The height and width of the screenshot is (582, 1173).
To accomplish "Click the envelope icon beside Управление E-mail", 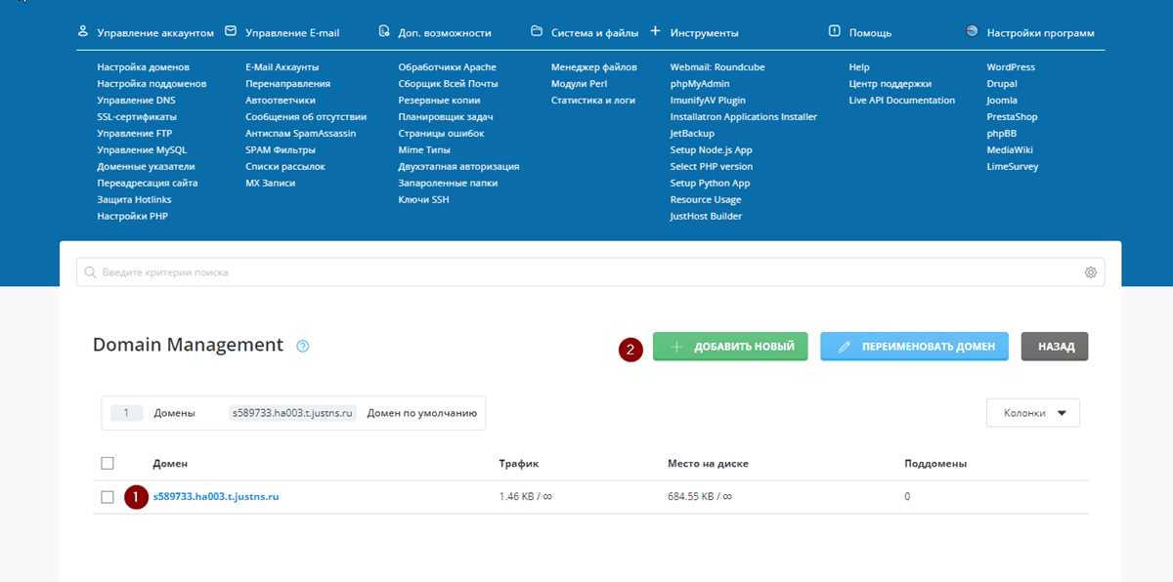I will point(231,31).
